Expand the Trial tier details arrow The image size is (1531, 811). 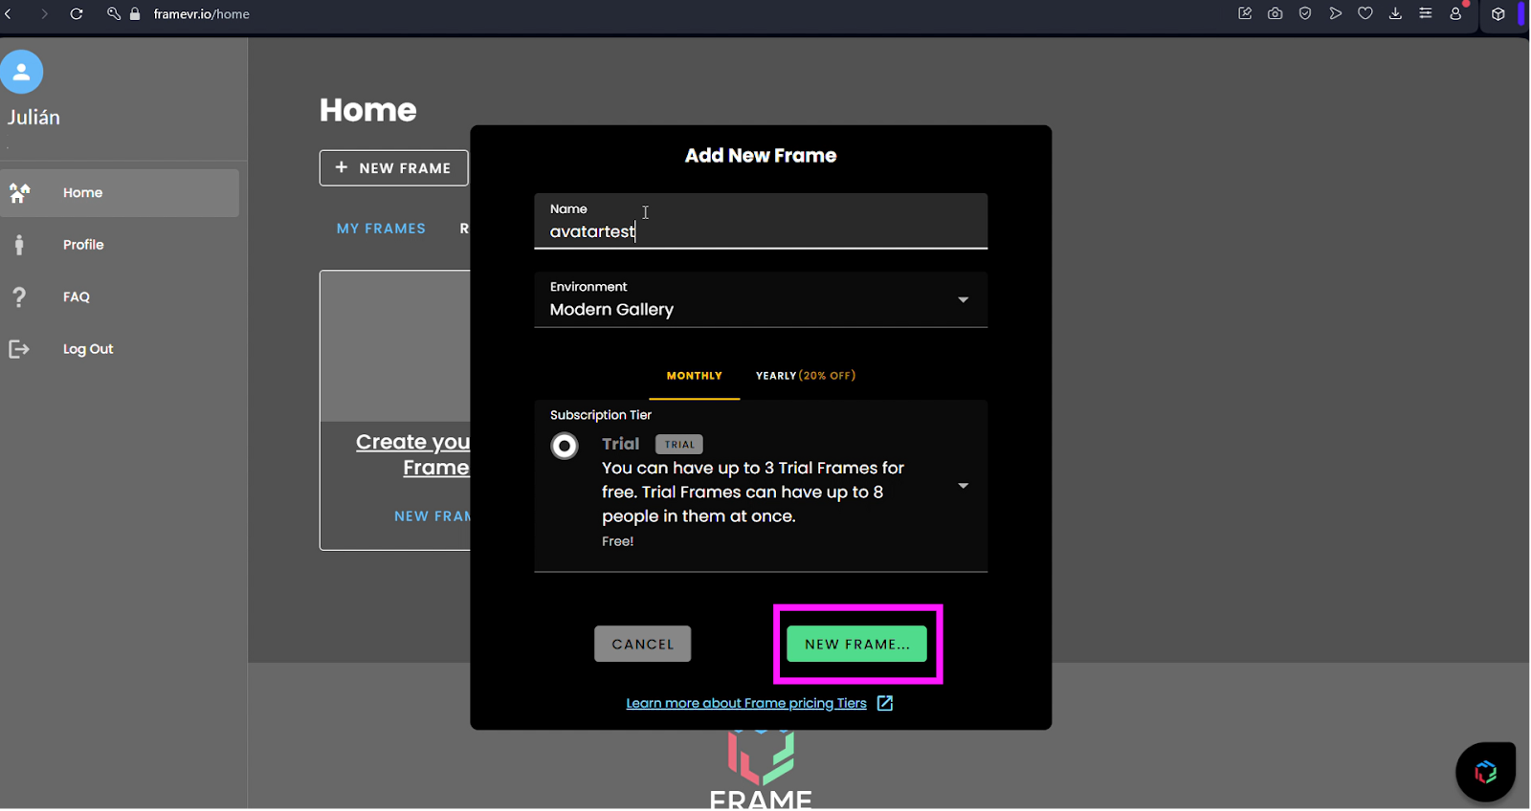click(963, 486)
